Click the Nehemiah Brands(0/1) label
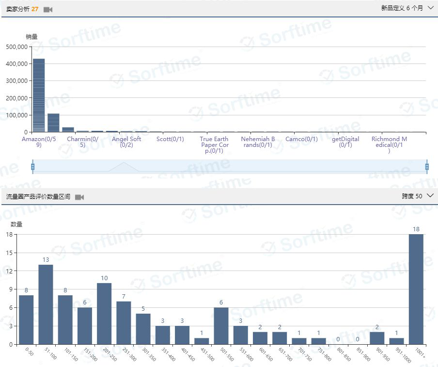 point(258,142)
